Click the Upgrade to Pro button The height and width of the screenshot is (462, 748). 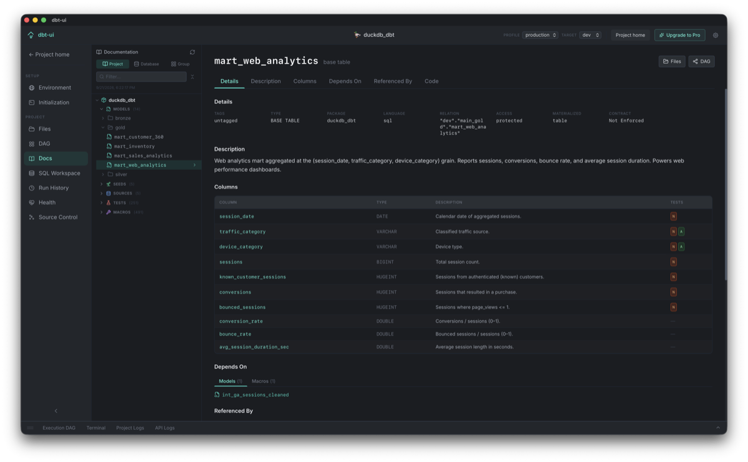680,35
